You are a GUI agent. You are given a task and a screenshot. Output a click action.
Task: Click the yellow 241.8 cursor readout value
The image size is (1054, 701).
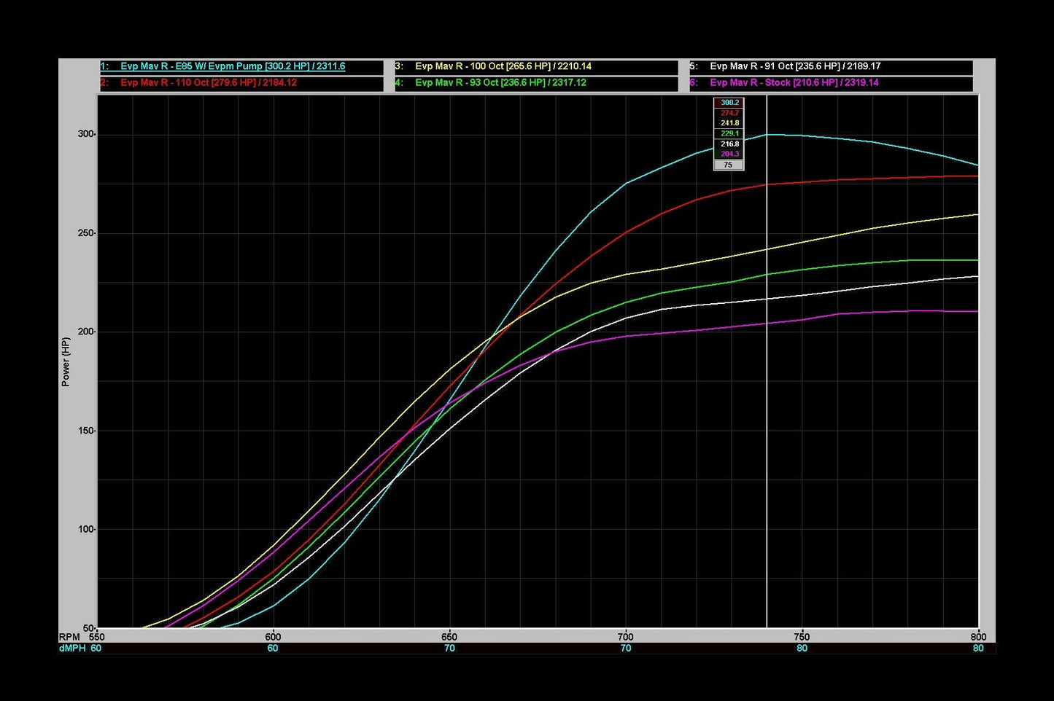(x=729, y=123)
